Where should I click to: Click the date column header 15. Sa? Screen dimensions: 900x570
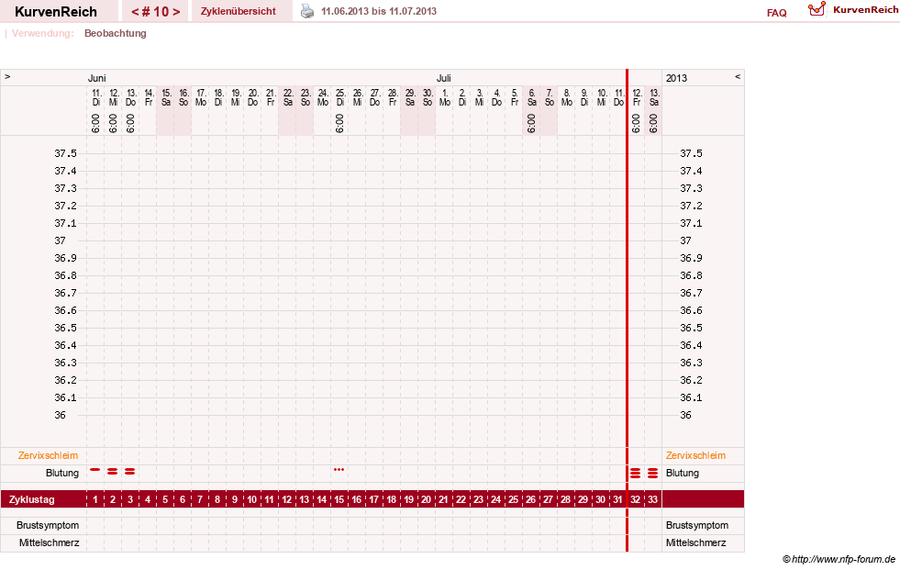(x=166, y=97)
